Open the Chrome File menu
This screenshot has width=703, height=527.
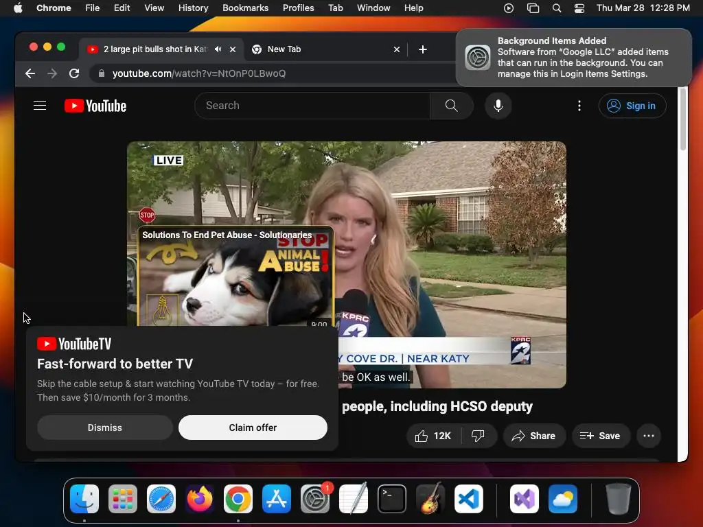(93, 8)
